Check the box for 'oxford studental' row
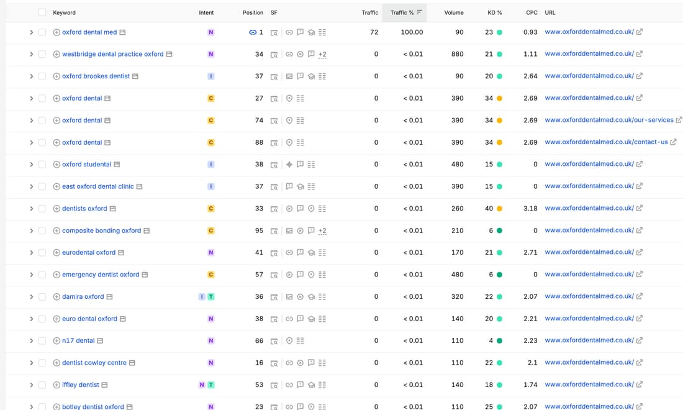The height and width of the screenshot is (410, 683). tap(42, 165)
